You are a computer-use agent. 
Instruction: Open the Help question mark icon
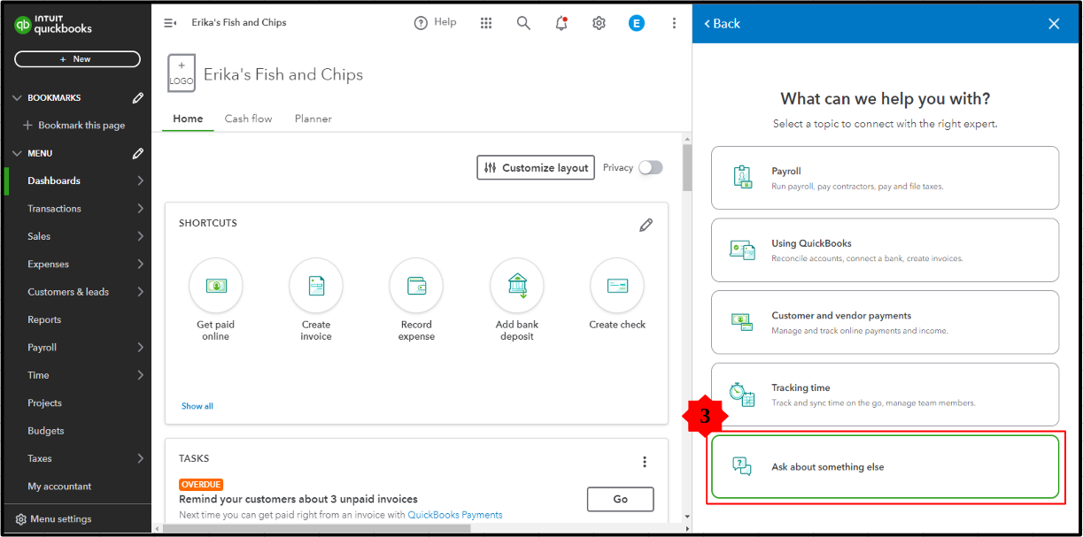(x=421, y=23)
